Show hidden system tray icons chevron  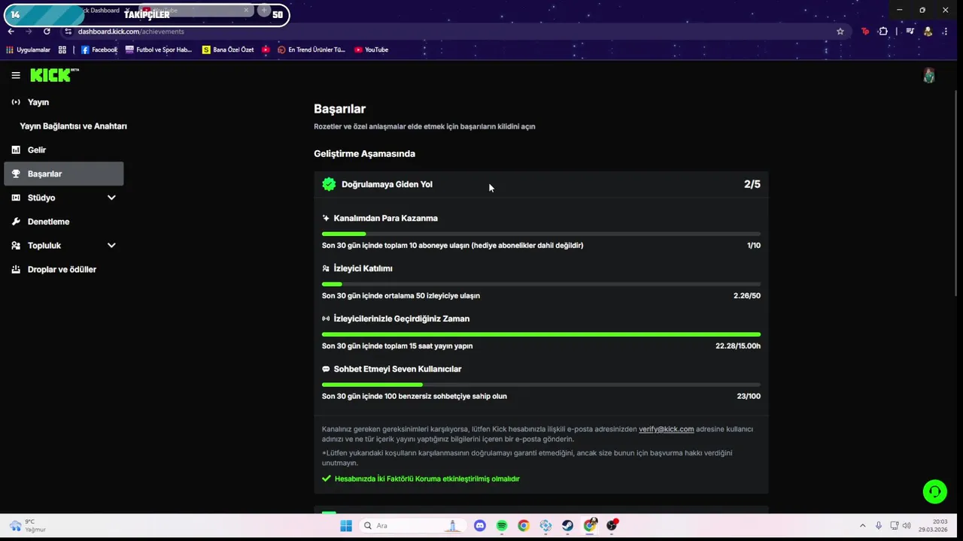click(x=861, y=525)
